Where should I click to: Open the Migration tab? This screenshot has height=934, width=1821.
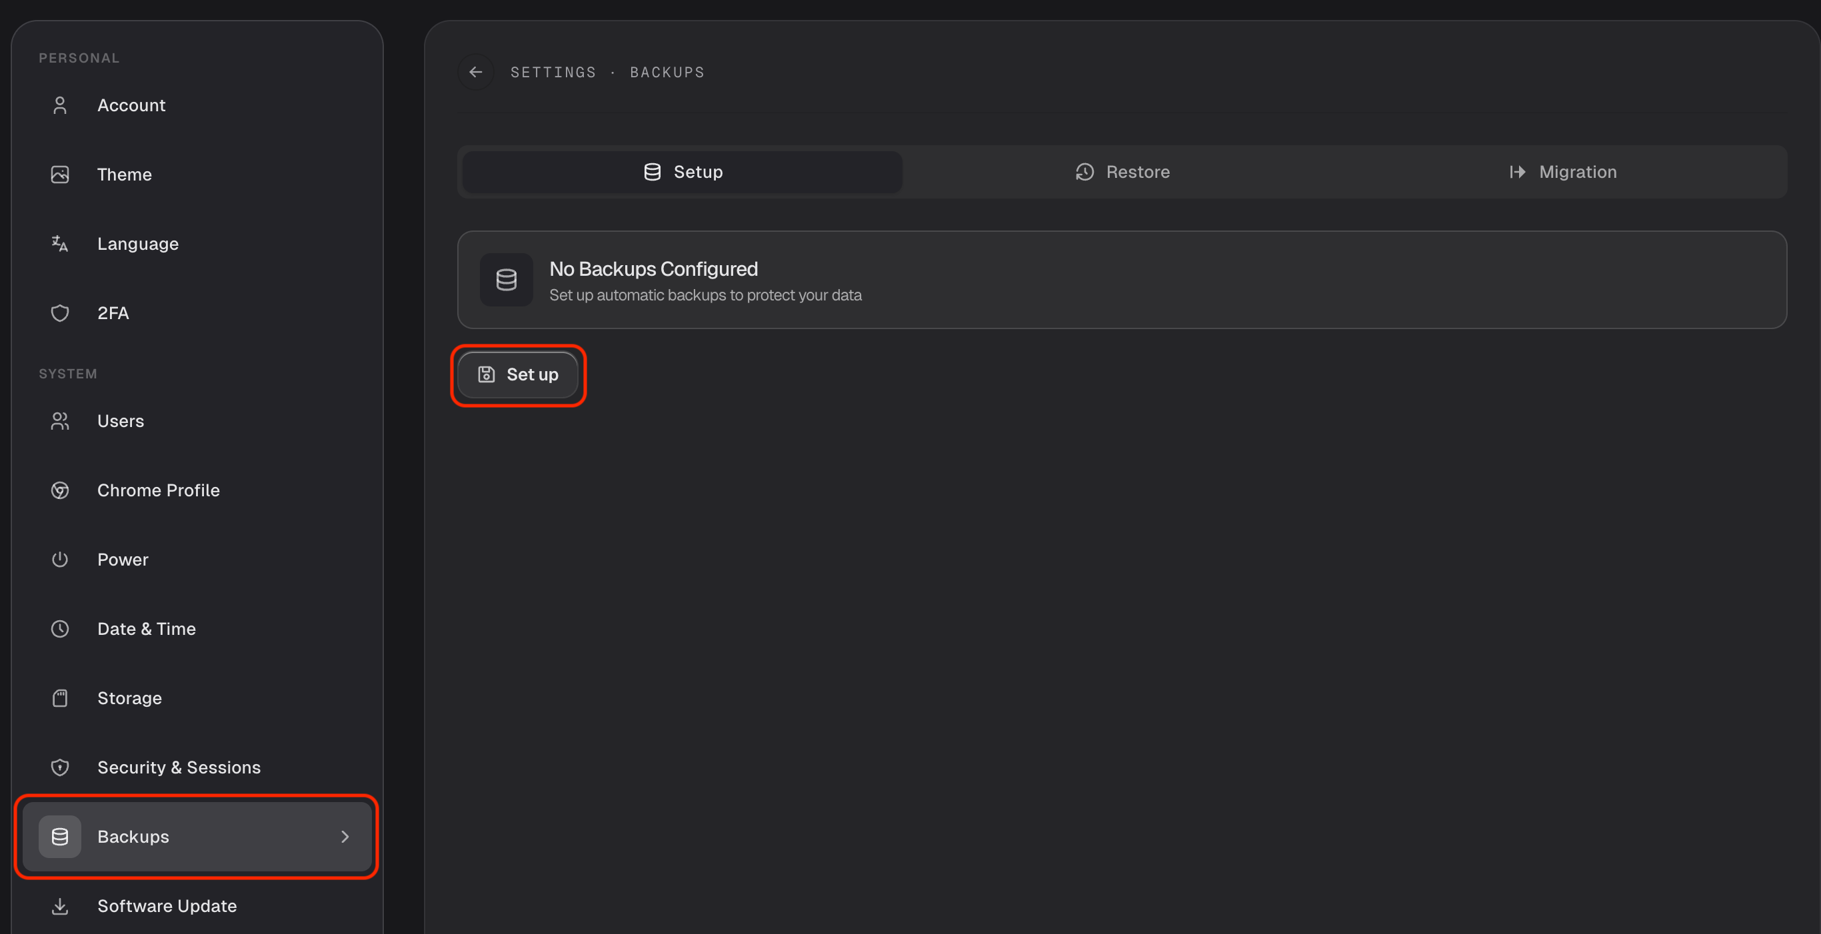(x=1562, y=172)
